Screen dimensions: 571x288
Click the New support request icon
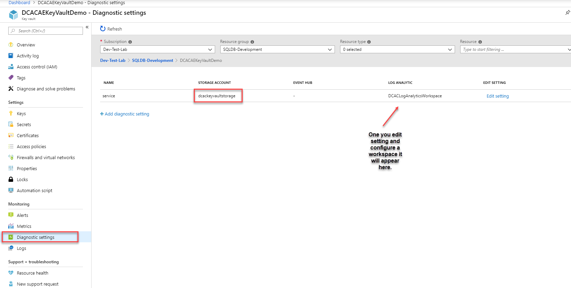(x=11, y=284)
